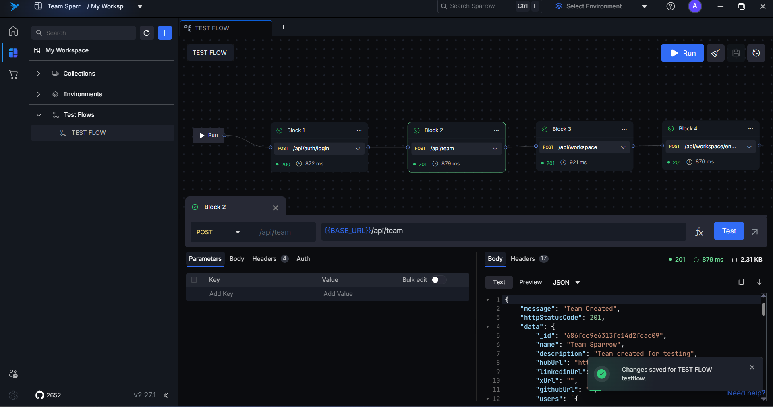
Task: Click the Test button
Action: (729, 231)
